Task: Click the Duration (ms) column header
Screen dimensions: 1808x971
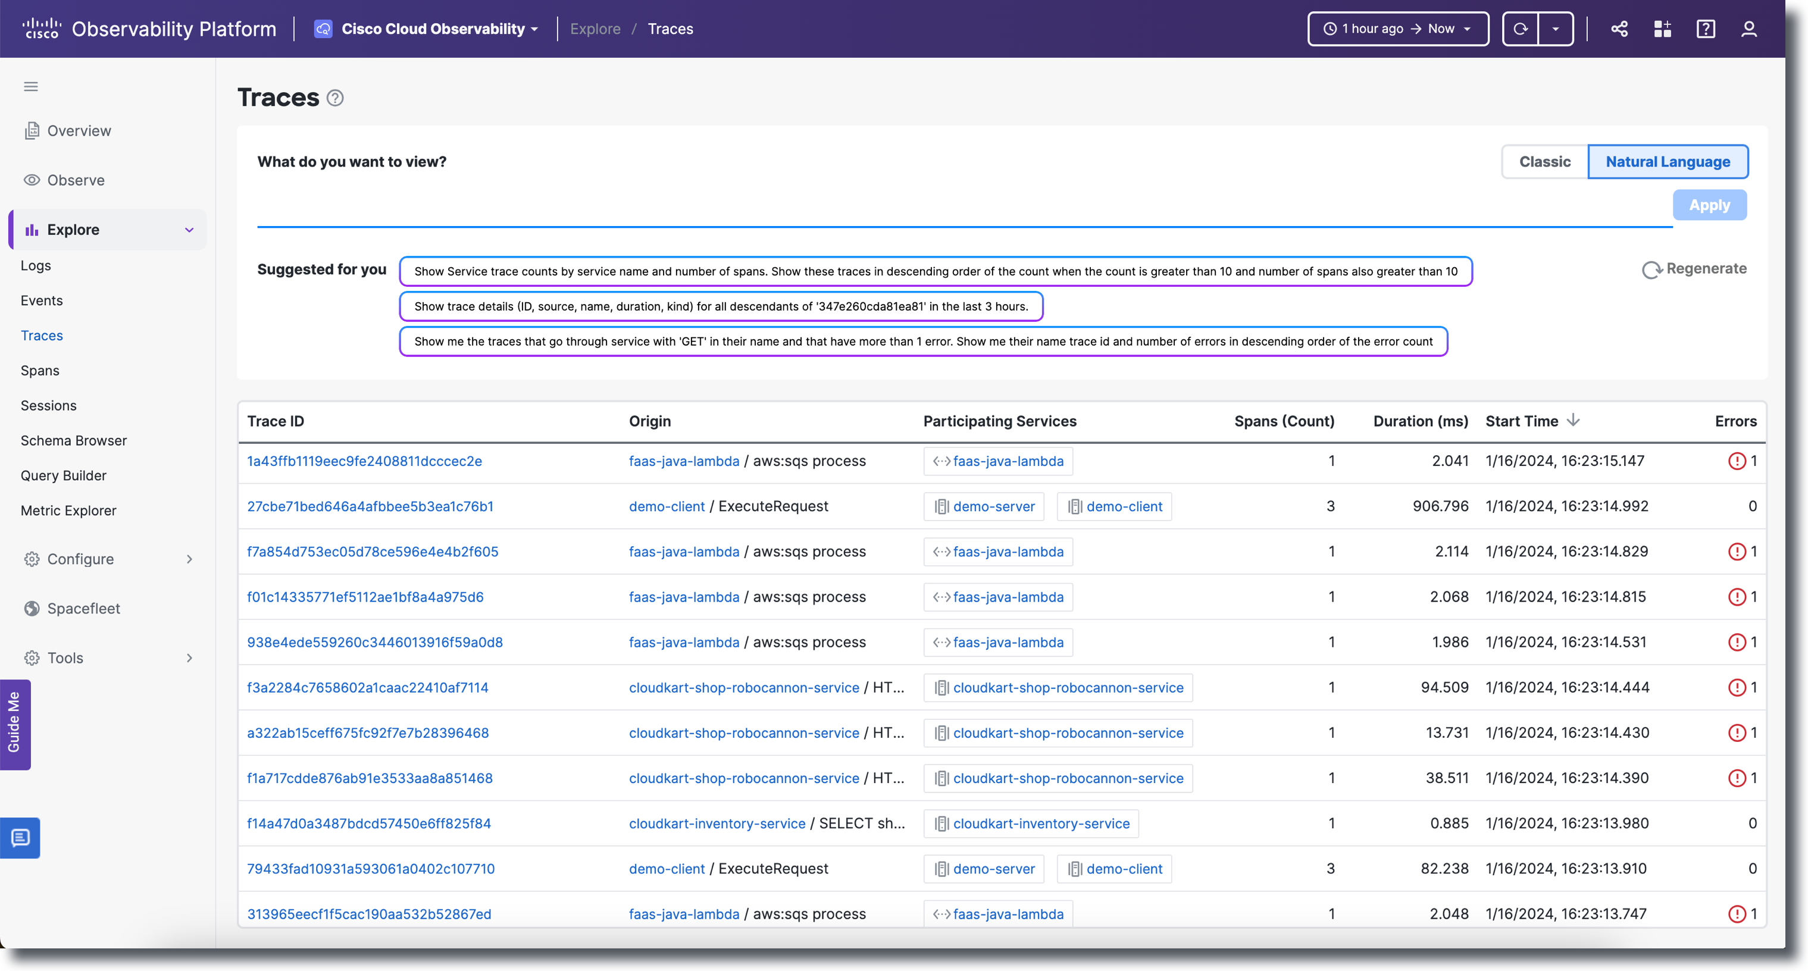Action: pos(1420,421)
